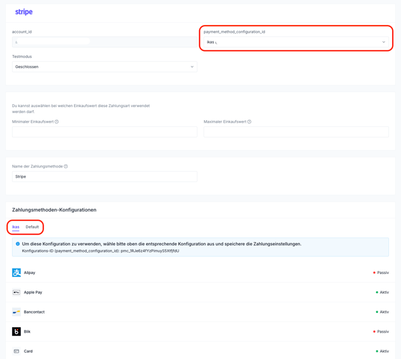The image size is (401, 359).
Task: Open help icon next to Name der Zahlungsmethode
Action: point(66,166)
